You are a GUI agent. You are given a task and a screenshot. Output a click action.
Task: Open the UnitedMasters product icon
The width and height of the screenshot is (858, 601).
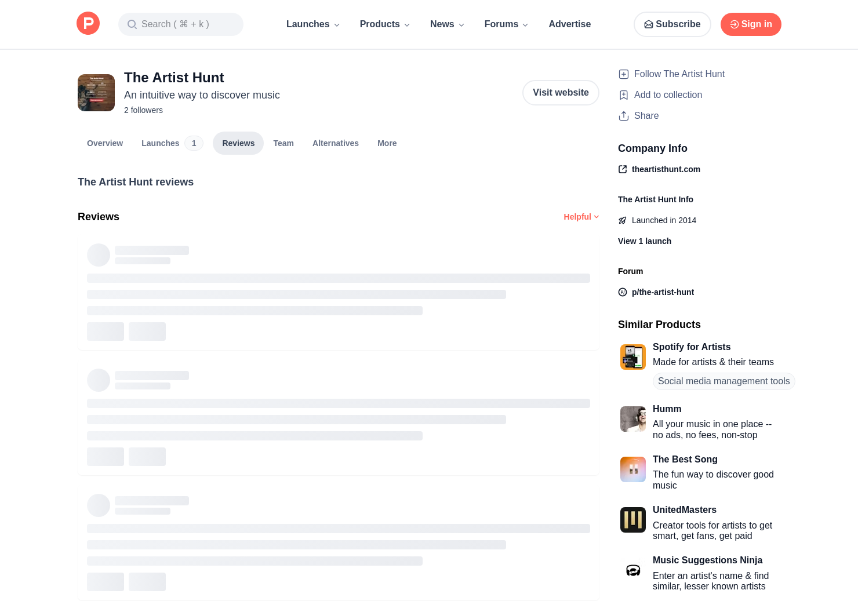tap(632, 520)
